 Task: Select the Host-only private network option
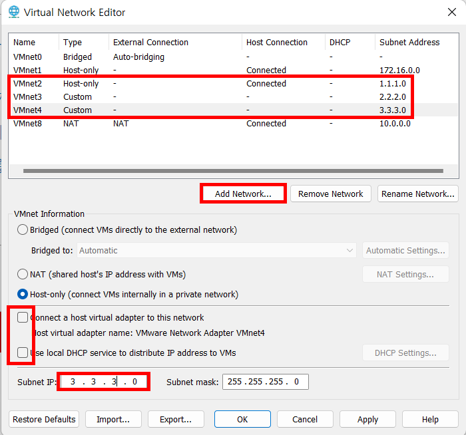click(x=23, y=294)
